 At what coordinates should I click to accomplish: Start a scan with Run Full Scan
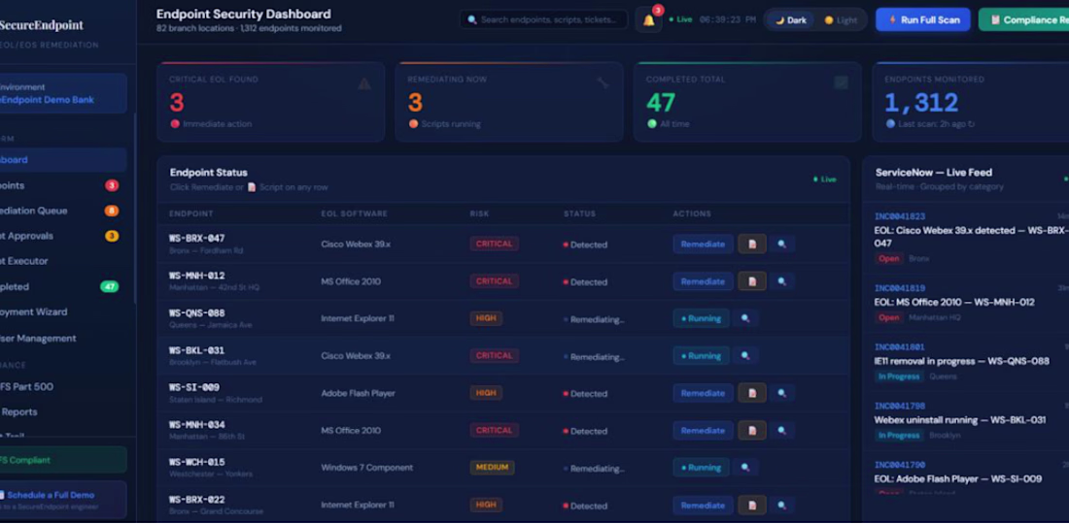[924, 19]
